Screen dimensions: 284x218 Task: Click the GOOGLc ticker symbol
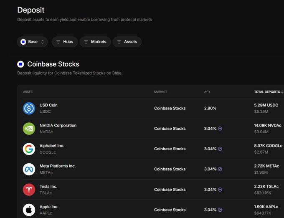click(48, 152)
